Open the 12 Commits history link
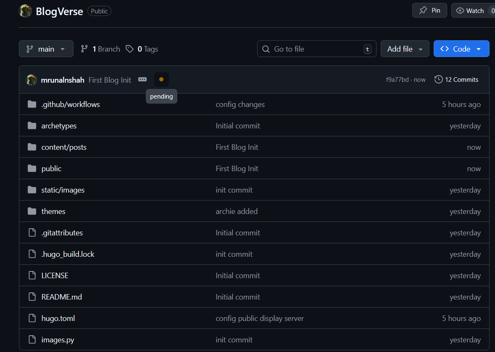Image resolution: width=495 pixels, height=352 pixels. (456, 79)
